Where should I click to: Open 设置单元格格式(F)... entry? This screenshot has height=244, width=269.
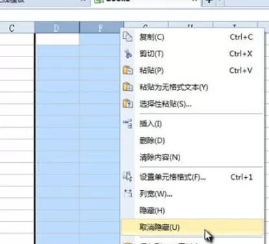[x=193, y=177]
